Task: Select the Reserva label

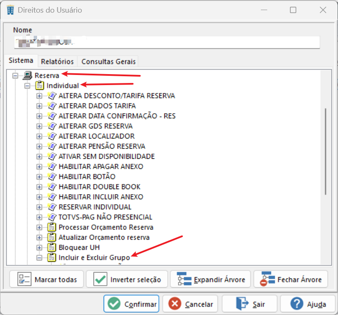Action: click(x=47, y=76)
